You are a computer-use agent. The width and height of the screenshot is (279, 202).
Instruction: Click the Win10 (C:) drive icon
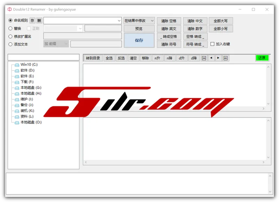17,65
